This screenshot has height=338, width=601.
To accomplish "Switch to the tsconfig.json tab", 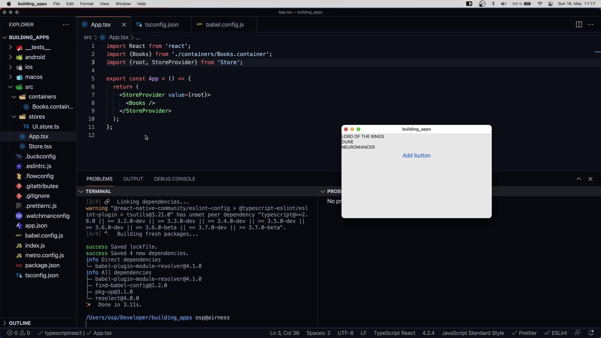I will (162, 24).
